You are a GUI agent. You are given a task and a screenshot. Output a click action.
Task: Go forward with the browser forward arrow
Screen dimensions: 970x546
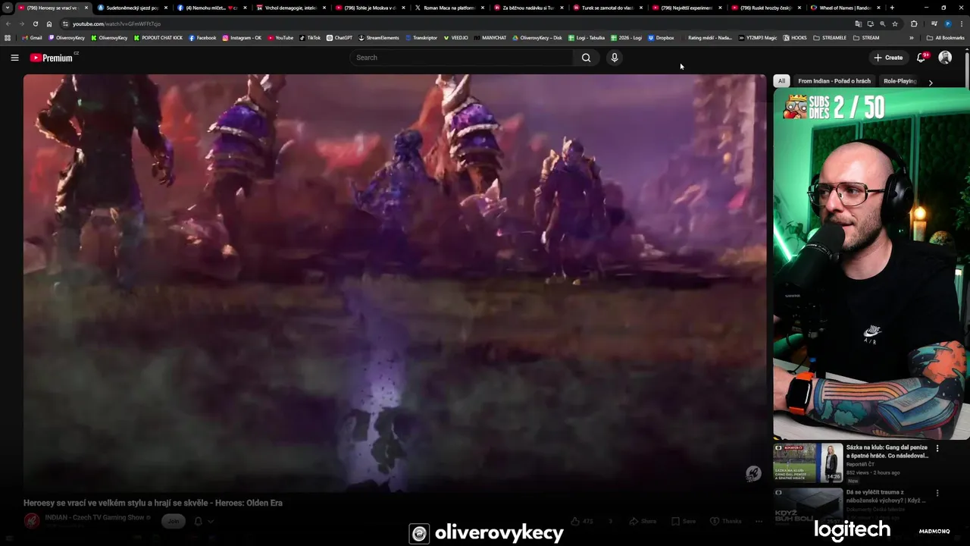21,24
